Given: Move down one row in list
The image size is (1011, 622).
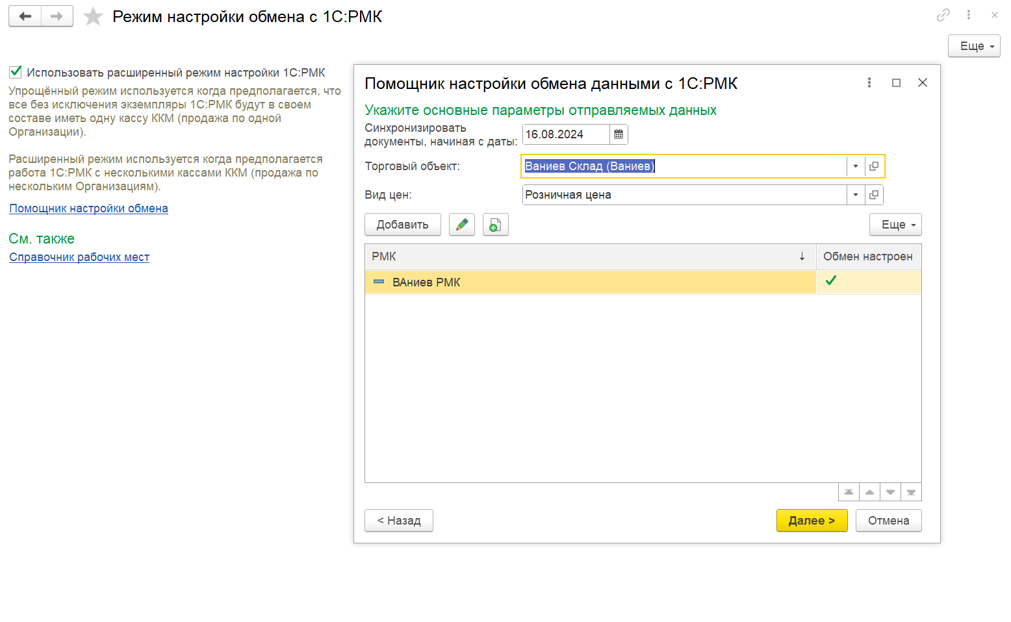Looking at the screenshot, I should click(890, 492).
